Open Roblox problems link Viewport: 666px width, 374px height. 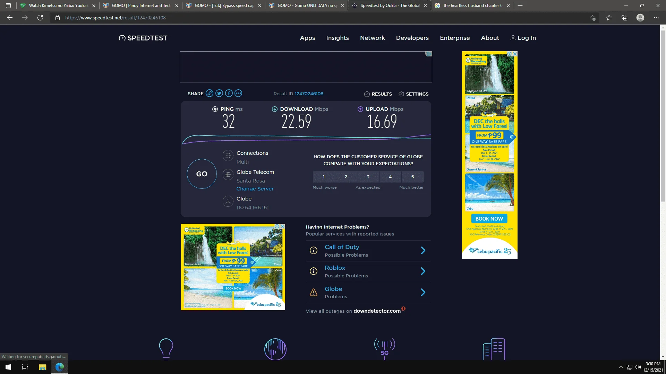(335, 268)
